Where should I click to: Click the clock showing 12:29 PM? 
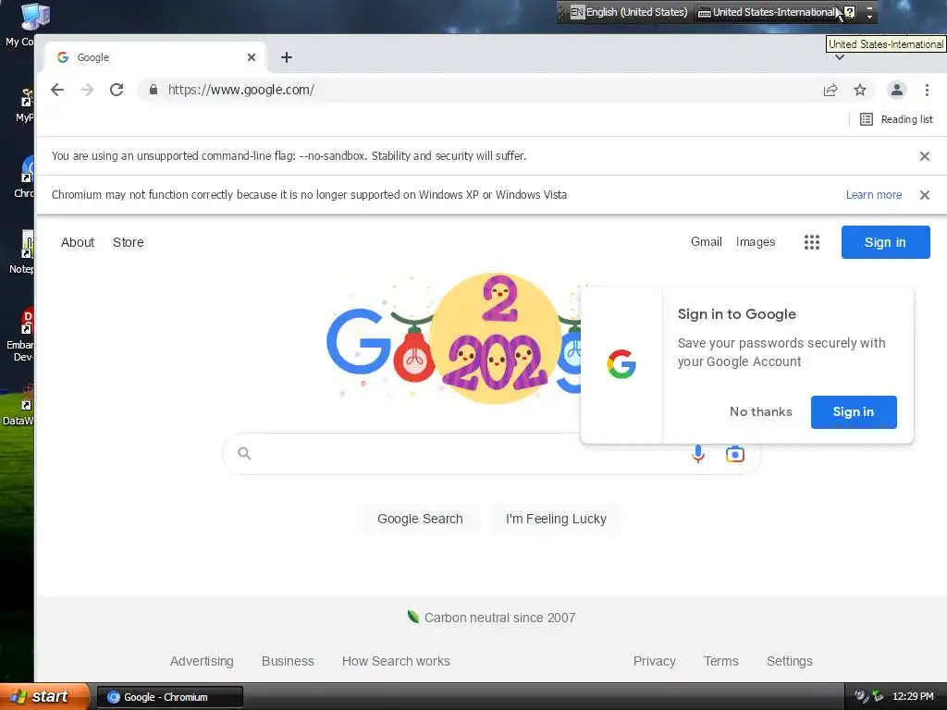coord(913,696)
